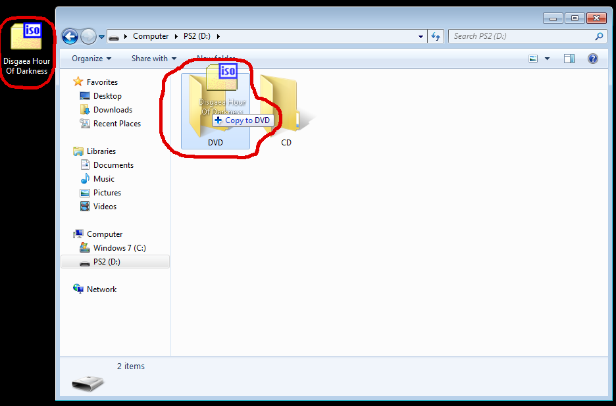Viewport: 616px width, 406px height.
Task: Toggle the preview pane button
Action: pyautogui.click(x=569, y=59)
